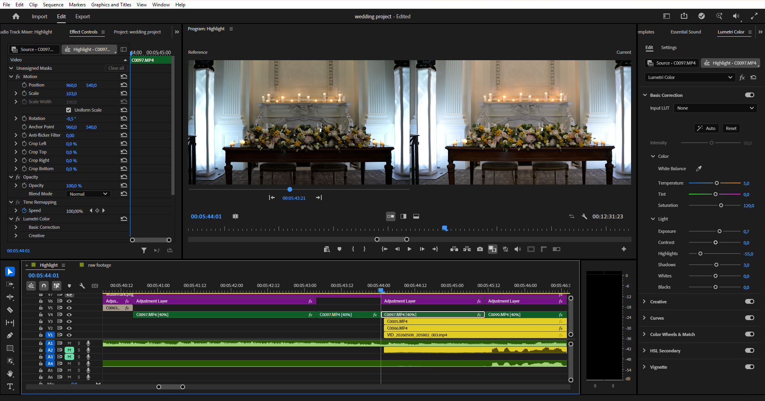Image resolution: width=765 pixels, height=401 pixels.
Task: Uncheck the Uniform Scale checkbox
Action: pyautogui.click(x=69, y=110)
